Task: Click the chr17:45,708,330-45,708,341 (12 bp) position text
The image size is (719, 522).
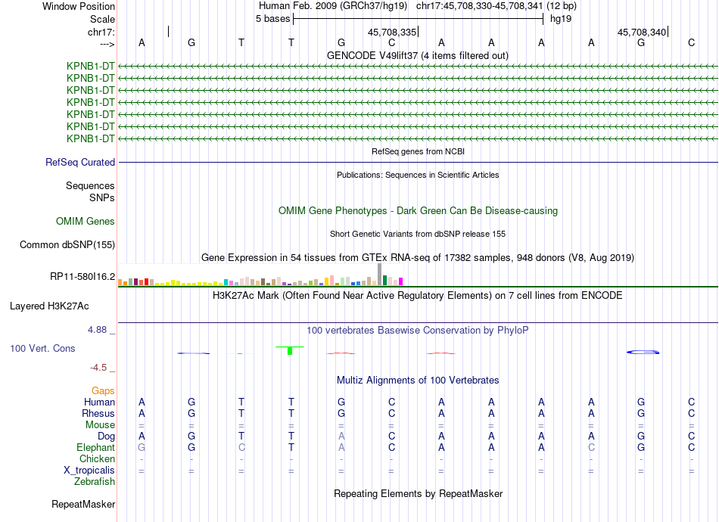Action: tap(496, 6)
